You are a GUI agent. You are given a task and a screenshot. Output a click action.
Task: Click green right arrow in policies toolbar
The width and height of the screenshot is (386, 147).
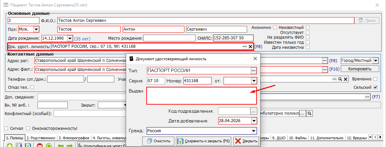(x=70, y=145)
